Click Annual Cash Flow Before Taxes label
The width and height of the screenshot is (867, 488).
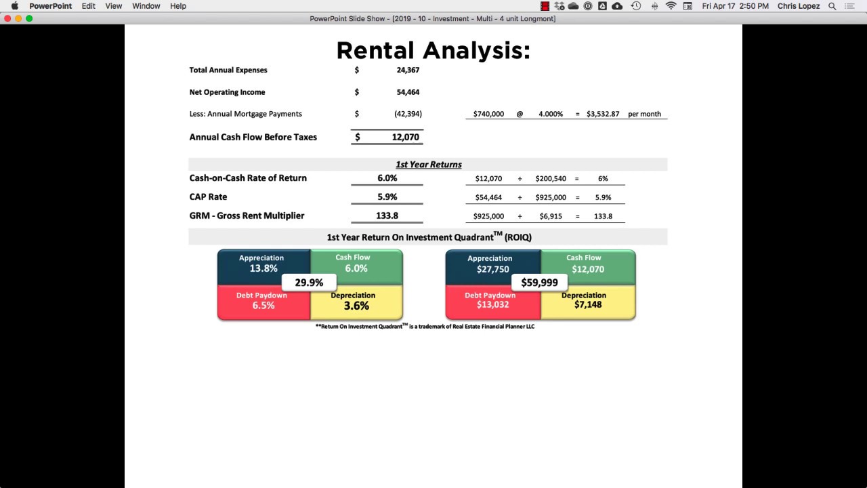click(253, 137)
